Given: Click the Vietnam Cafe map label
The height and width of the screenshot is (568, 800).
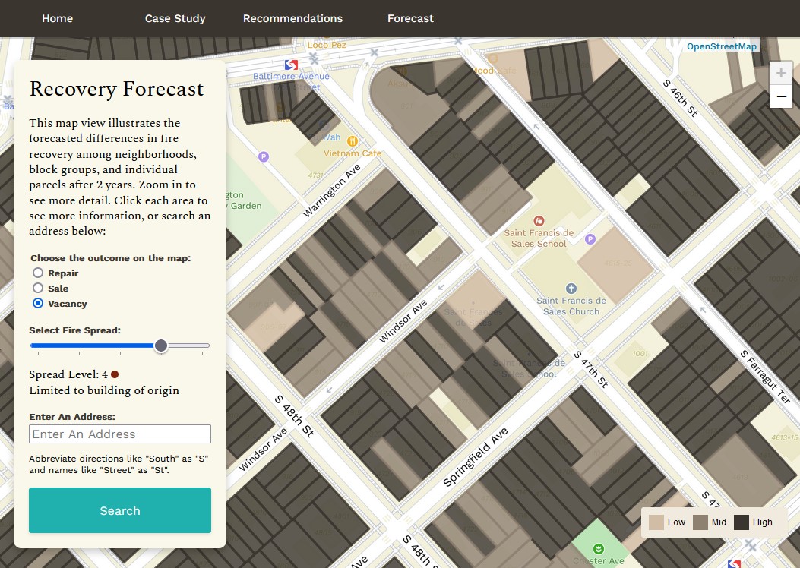Looking at the screenshot, I should coord(353,153).
